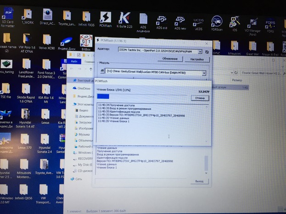286x214 pixels.
Task: Click the Настройки button
Action: (x=197, y=59)
